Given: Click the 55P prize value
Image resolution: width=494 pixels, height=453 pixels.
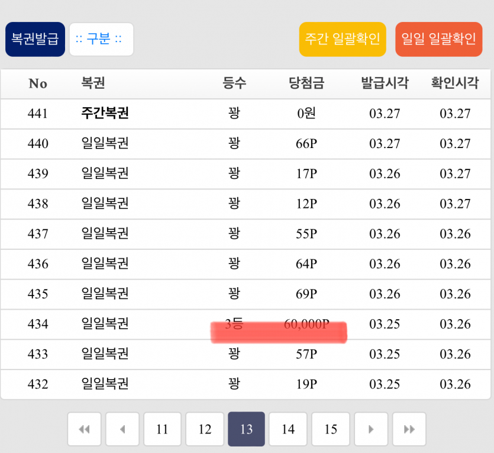Looking at the screenshot, I should coord(306,234).
